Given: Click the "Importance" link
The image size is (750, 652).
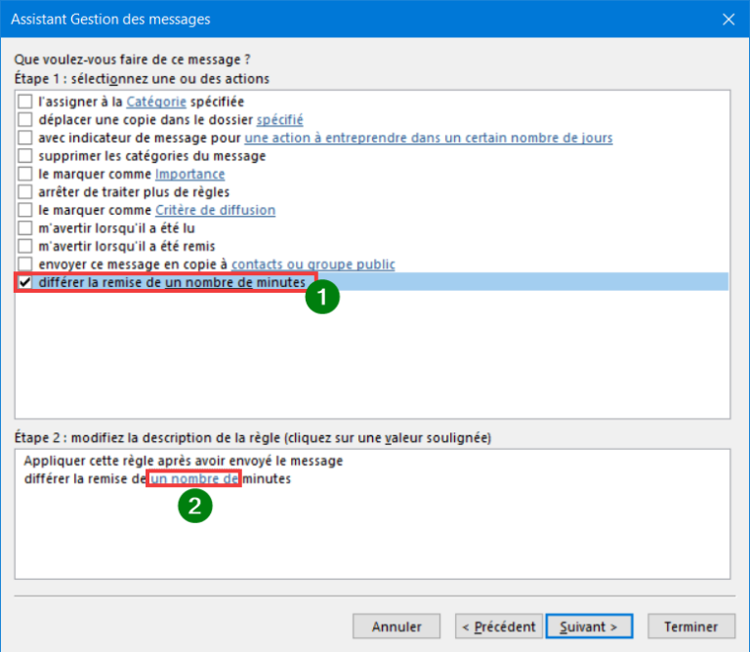Looking at the screenshot, I should tap(189, 175).
